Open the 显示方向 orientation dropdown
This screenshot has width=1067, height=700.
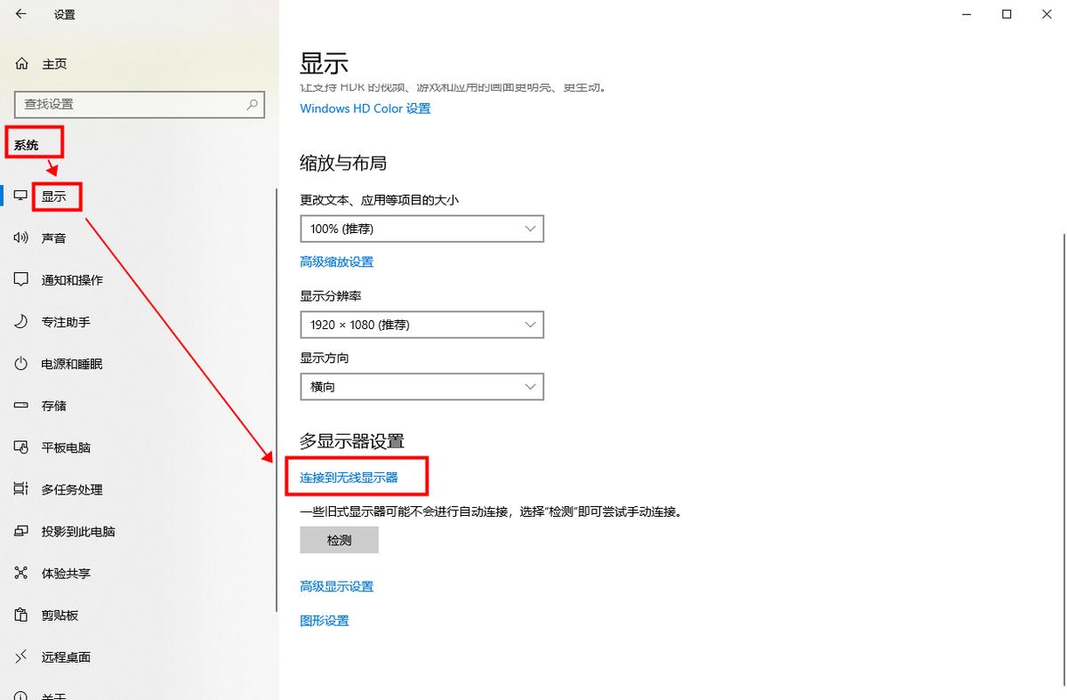[x=421, y=386]
